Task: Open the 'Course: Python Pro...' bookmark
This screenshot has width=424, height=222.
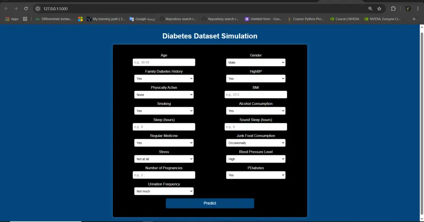Action: tap(305, 19)
